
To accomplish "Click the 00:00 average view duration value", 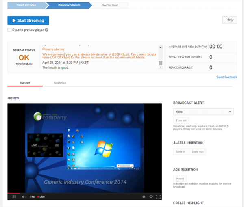I will (x=216, y=47).
